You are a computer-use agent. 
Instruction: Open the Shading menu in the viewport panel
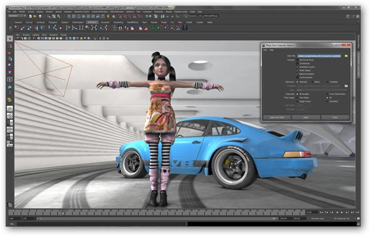tap(26, 35)
